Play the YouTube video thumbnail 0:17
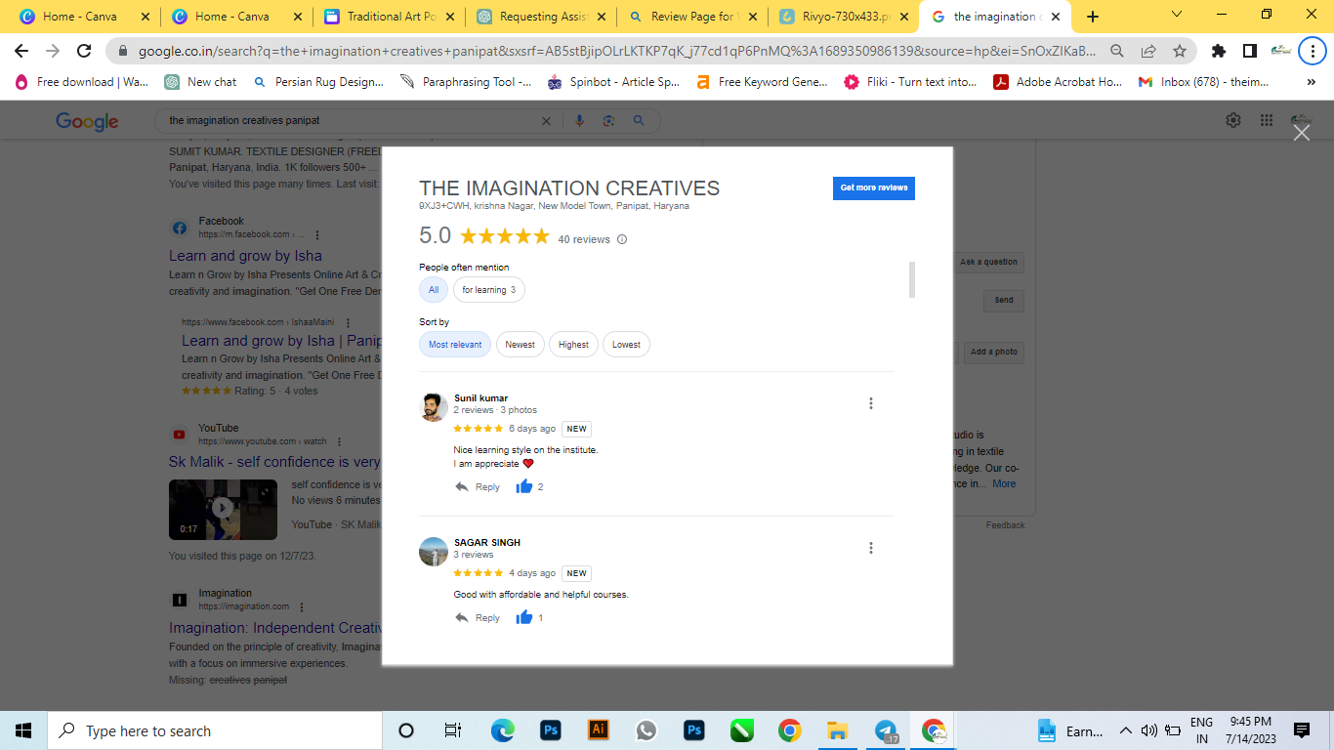The height and width of the screenshot is (750, 1334). pyautogui.click(x=223, y=508)
